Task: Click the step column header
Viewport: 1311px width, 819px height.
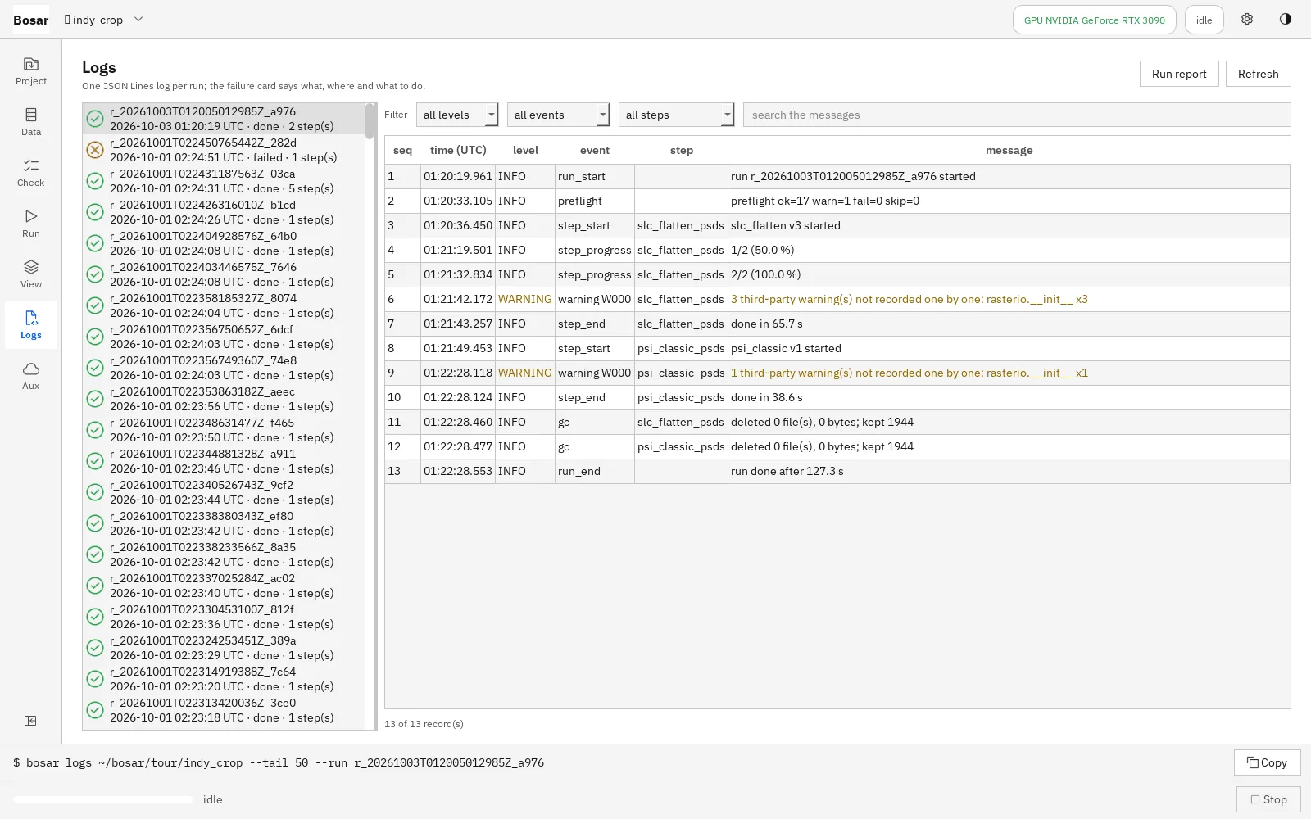Action: [x=682, y=150]
